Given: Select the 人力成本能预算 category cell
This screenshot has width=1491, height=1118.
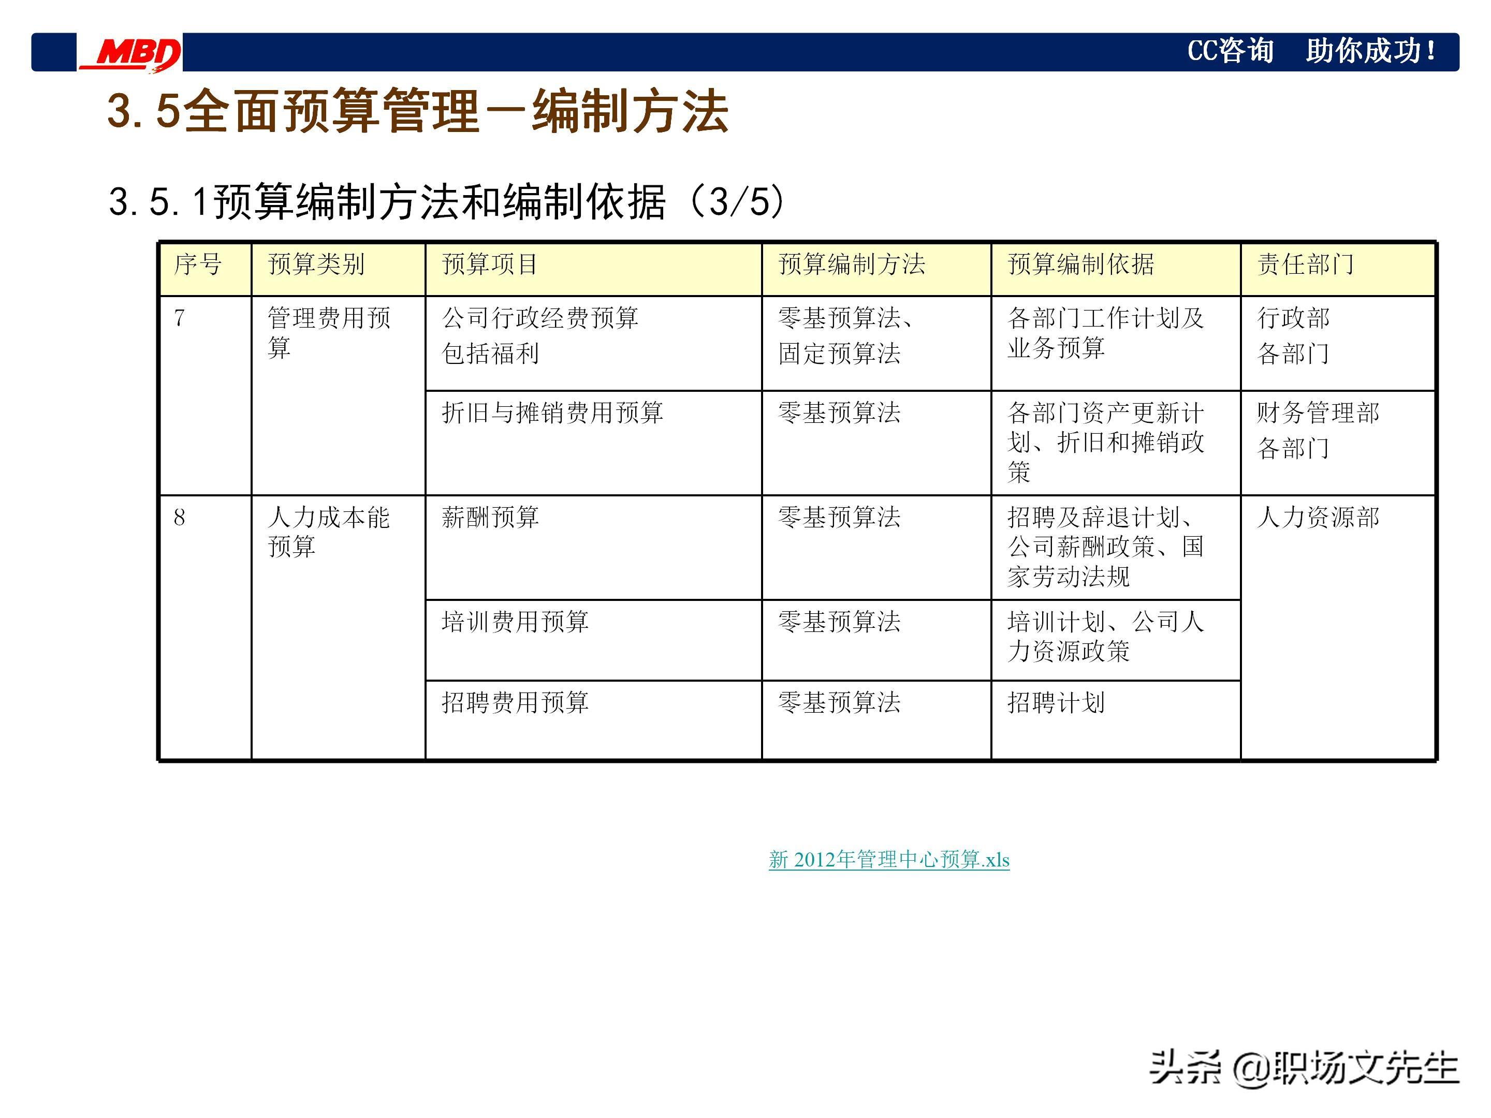Looking at the screenshot, I should click(x=339, y=627).
